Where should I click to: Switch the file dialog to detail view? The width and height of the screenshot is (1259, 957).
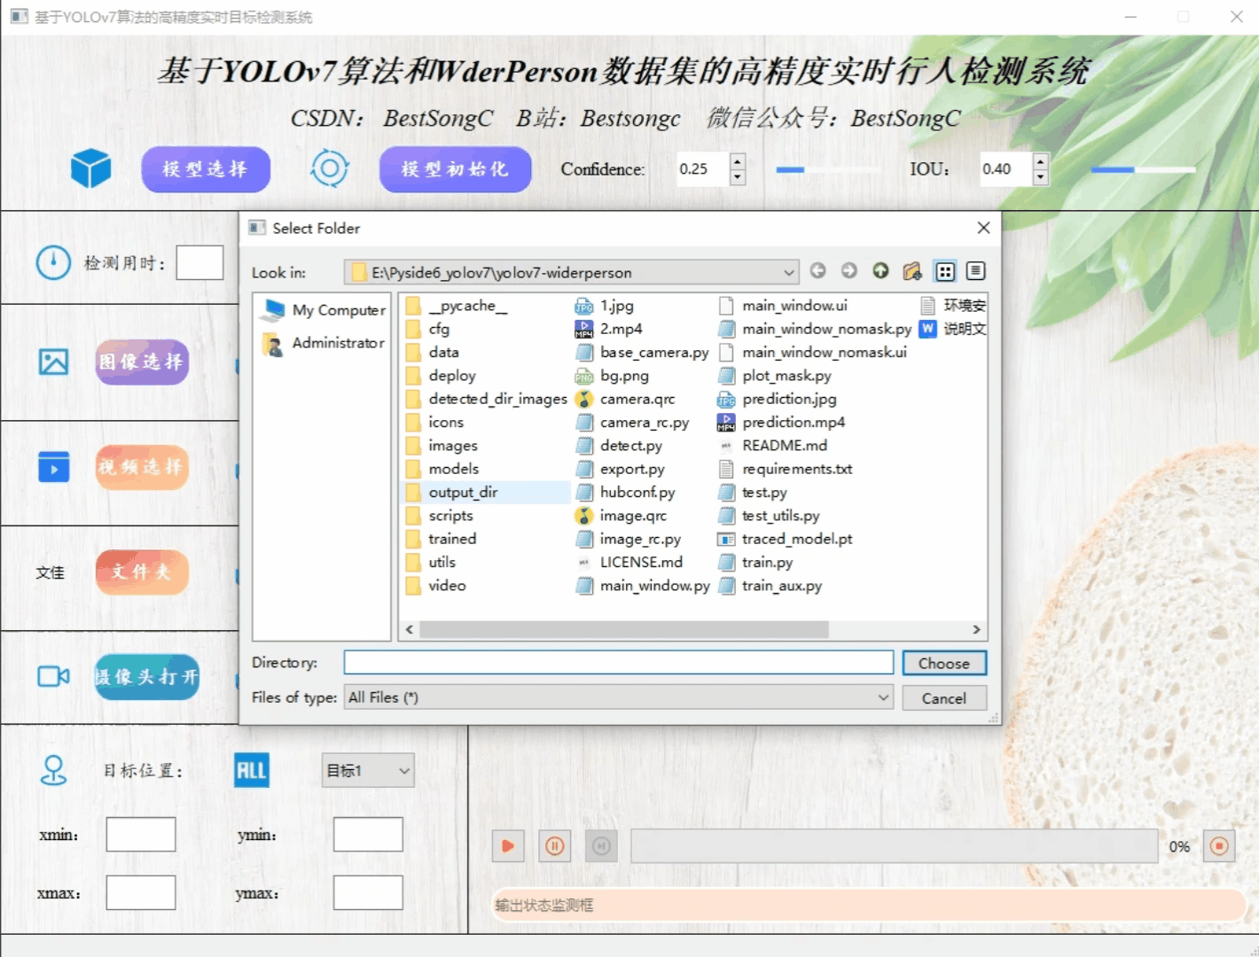975,271
